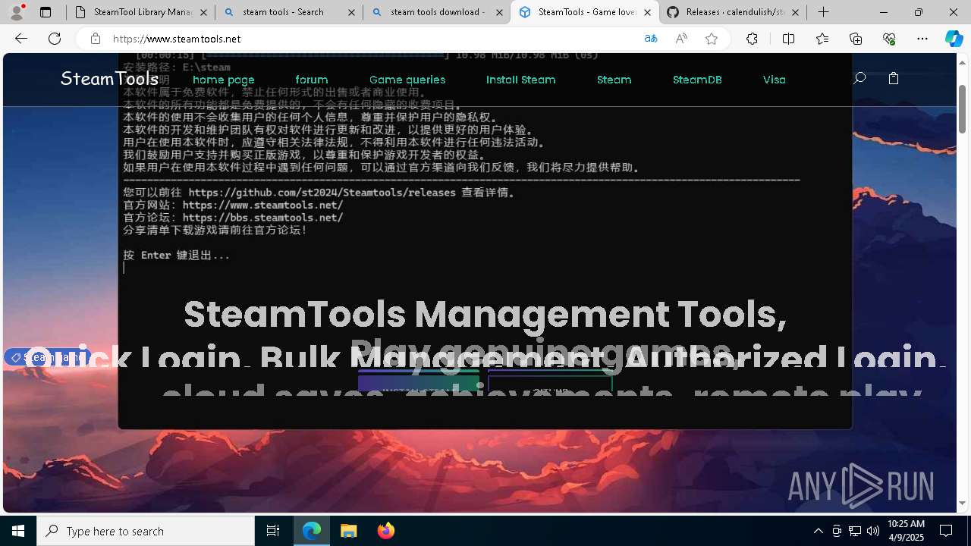Open the Edge profile icon
The height and width of the screenshot is (546, 971).
click(x=17, y=12)
